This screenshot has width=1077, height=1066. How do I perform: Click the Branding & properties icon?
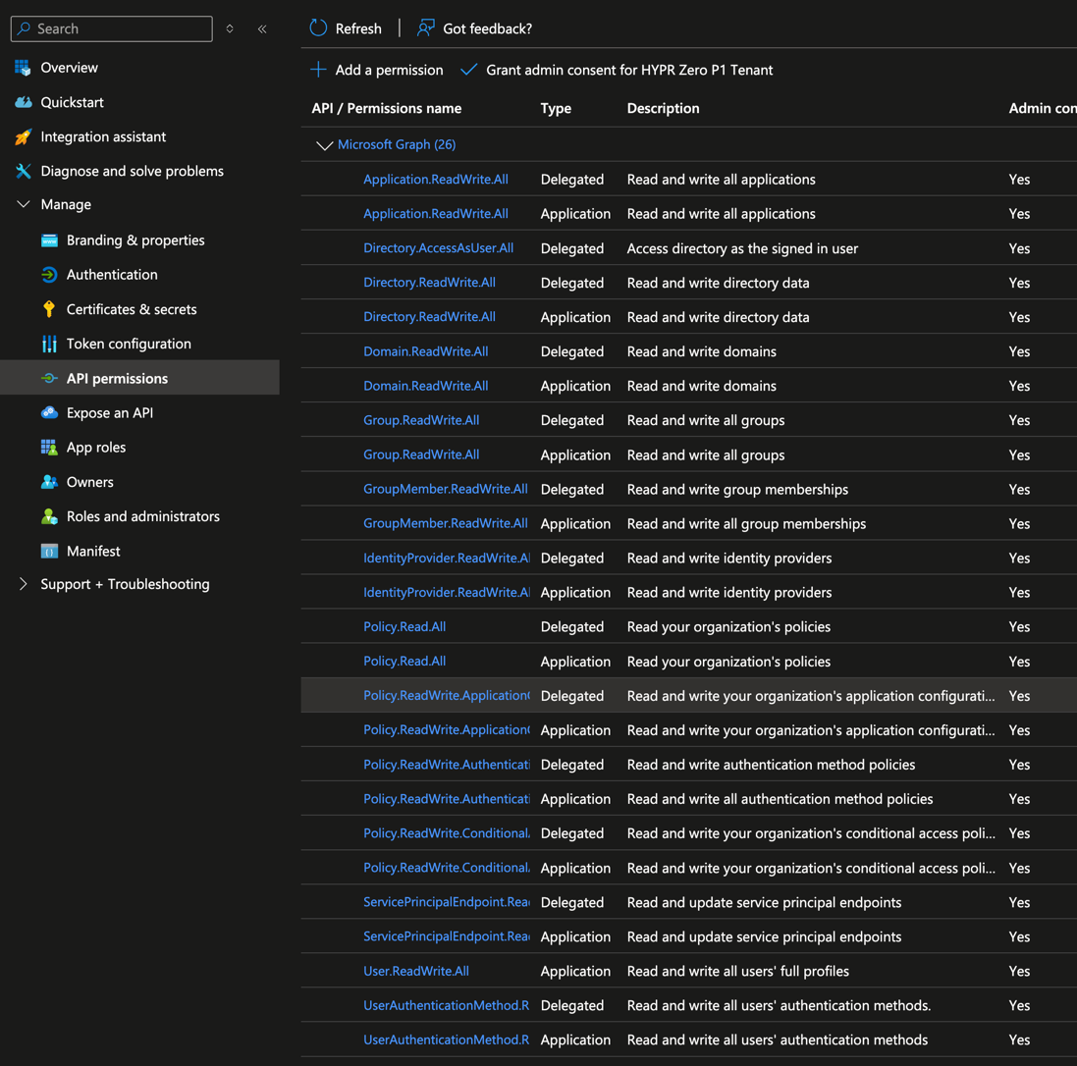[x=49, y=240]
